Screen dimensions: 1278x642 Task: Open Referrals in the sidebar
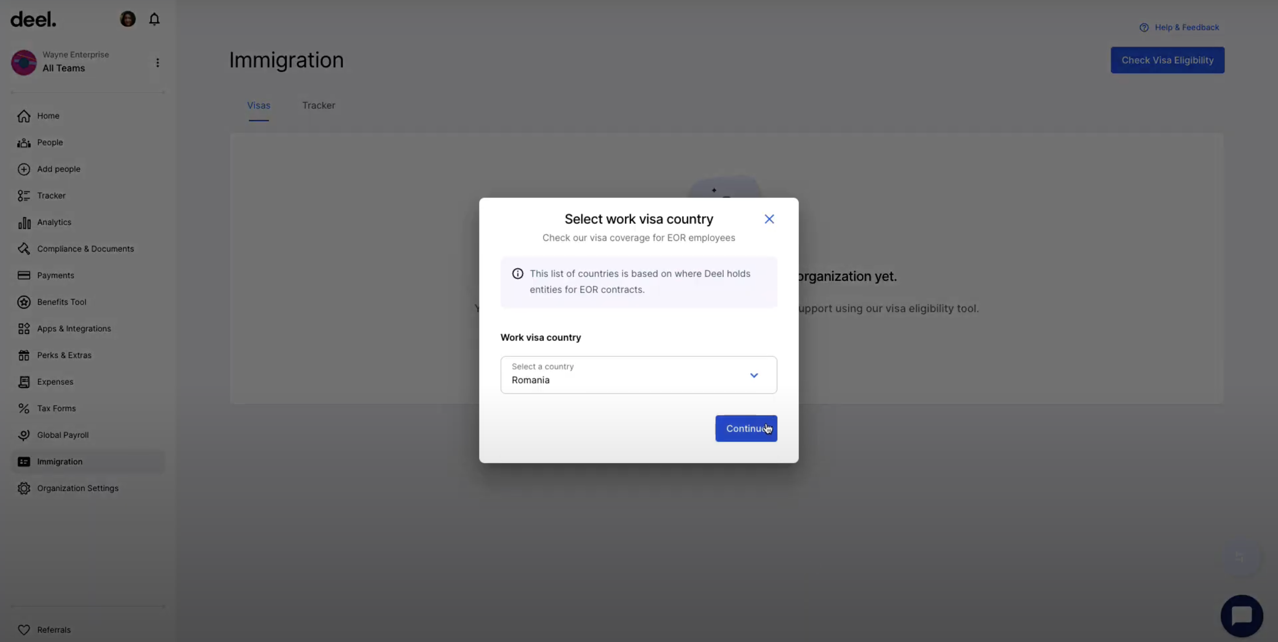pos(88,630)
